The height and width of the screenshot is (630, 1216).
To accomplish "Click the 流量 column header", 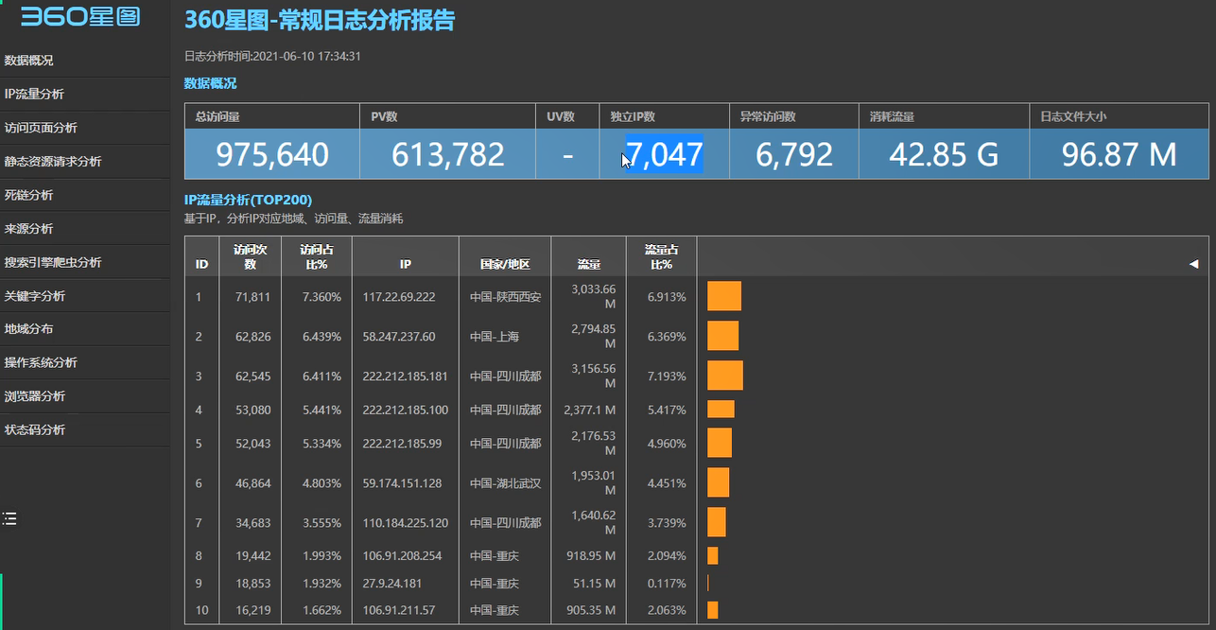I will 589,265.
